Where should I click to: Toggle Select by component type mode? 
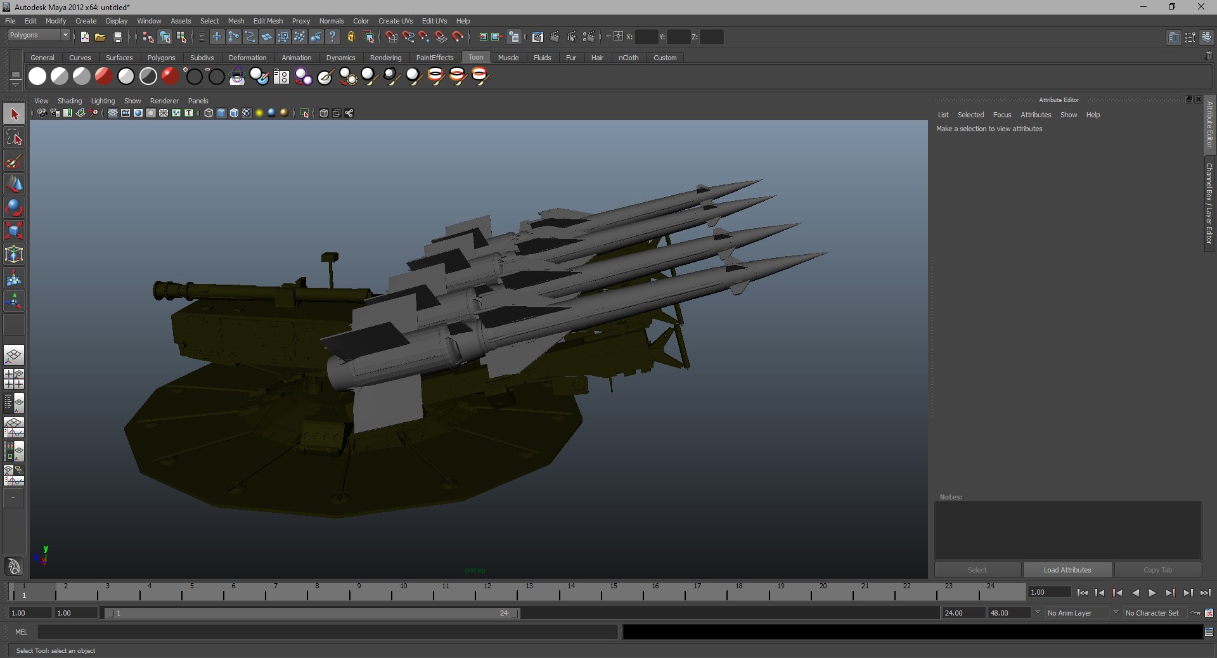pyautogui.click(x=181, y=37)
